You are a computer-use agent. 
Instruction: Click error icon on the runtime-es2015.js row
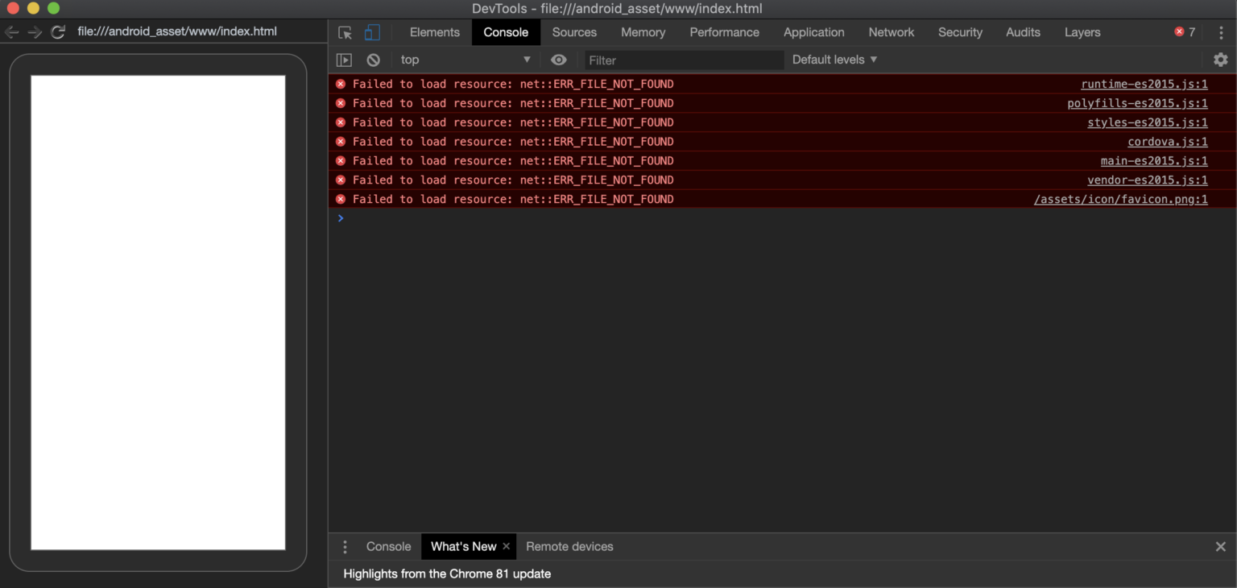tap(341, 84)
